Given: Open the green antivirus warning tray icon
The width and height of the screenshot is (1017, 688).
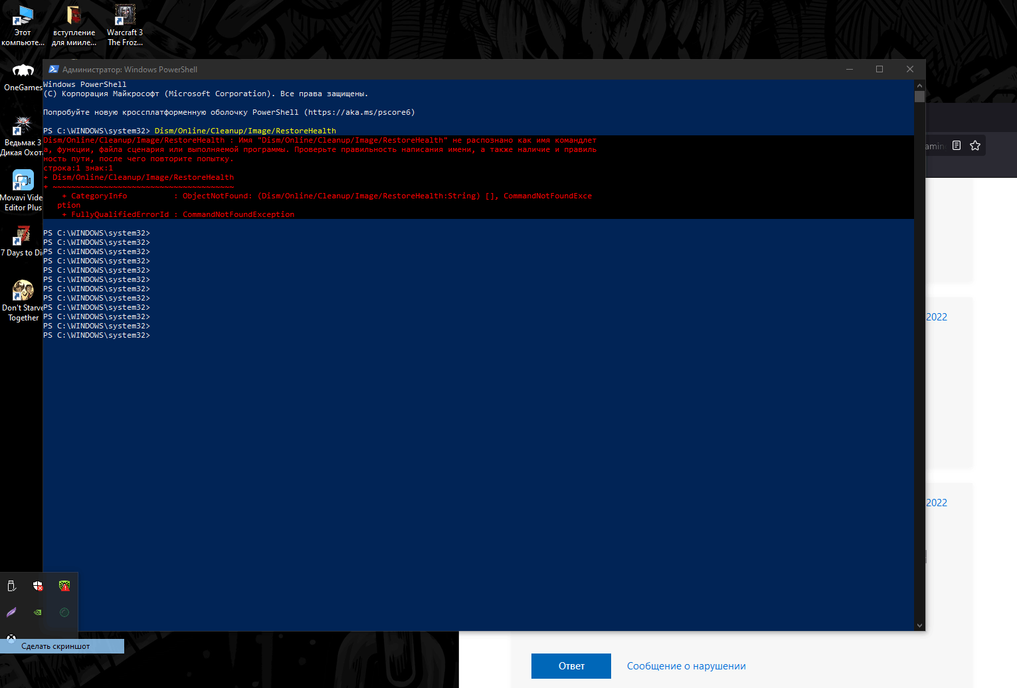Looking at the screenshot, I should tap(64, 586).
